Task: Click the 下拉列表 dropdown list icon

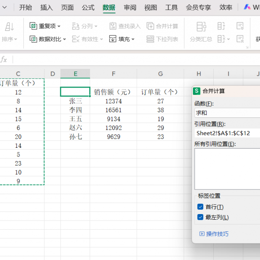Action: (150, 39)
